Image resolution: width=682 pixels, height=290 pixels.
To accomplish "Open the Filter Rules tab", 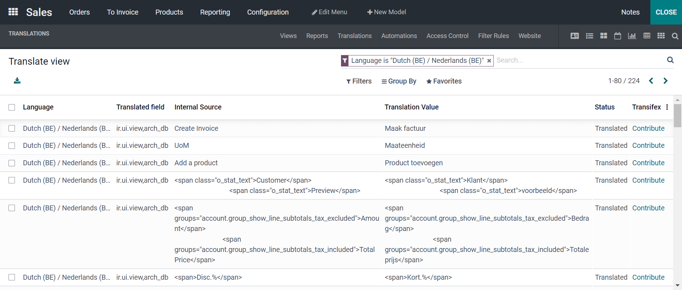I will click(493, 36).
